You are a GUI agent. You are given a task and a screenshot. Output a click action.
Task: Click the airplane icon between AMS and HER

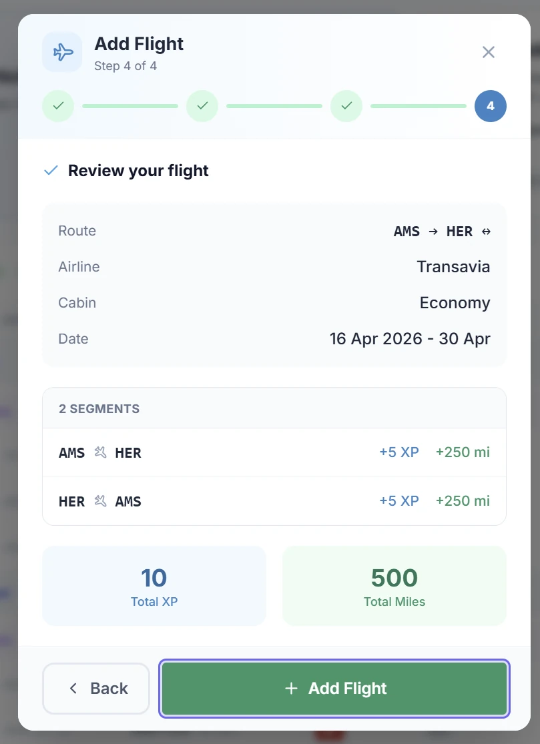point(99,452)
